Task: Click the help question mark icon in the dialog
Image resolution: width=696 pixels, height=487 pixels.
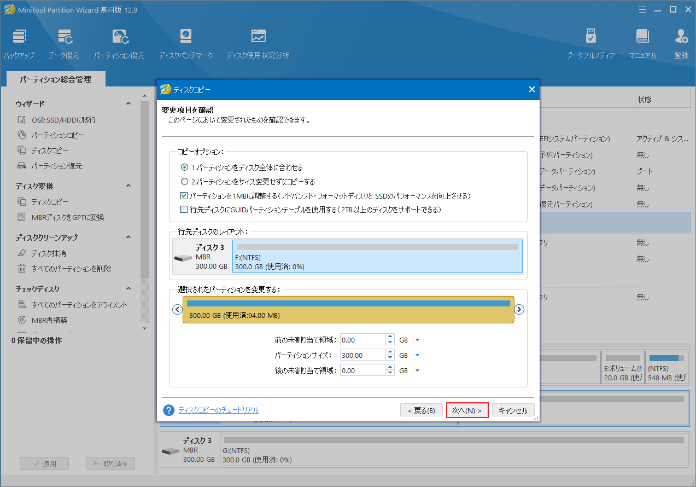Action: [x=169, y=410]
